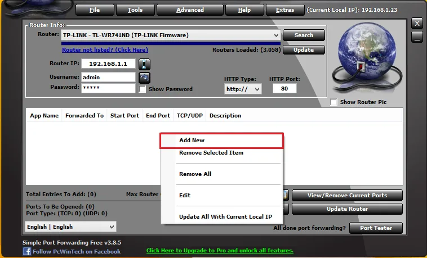427x258 pixels.
Task: Click the Description column header
Action: point(225,116)
